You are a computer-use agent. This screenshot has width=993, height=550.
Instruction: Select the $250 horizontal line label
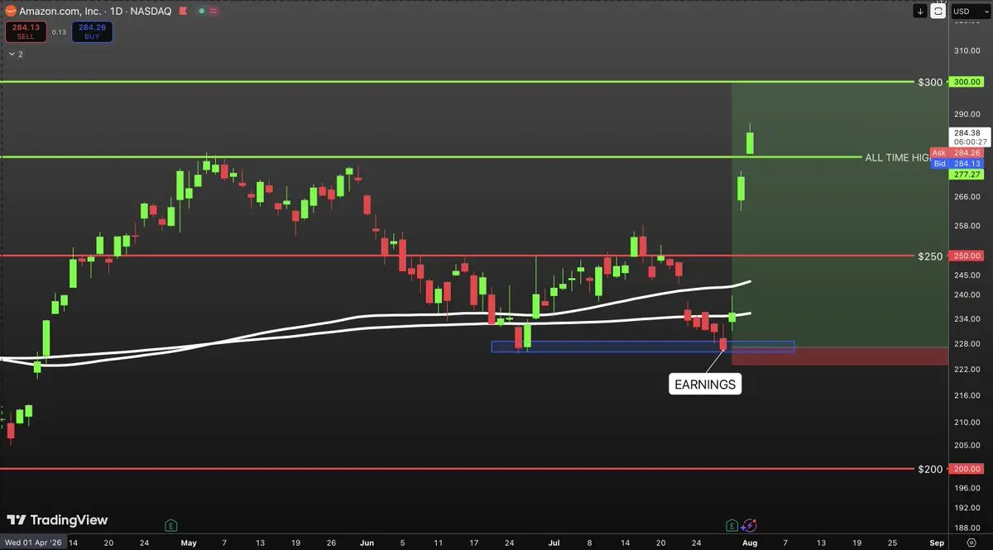[x=930, y=256]
